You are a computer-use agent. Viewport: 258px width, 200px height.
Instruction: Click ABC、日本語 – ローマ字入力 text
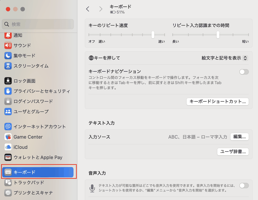(x=198, y=137)
